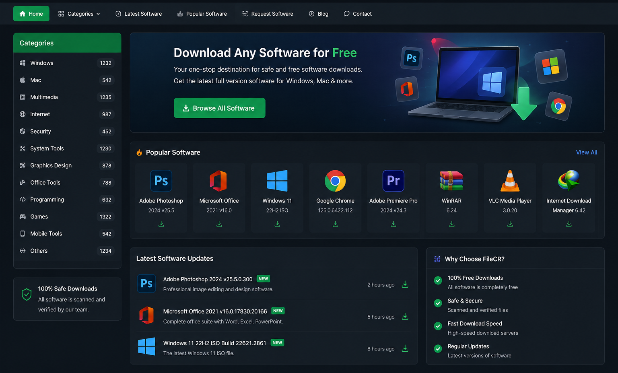Expand the Categories dropdown in the navigation bar
The image size is (618, 373).
(x=79, y=14)
